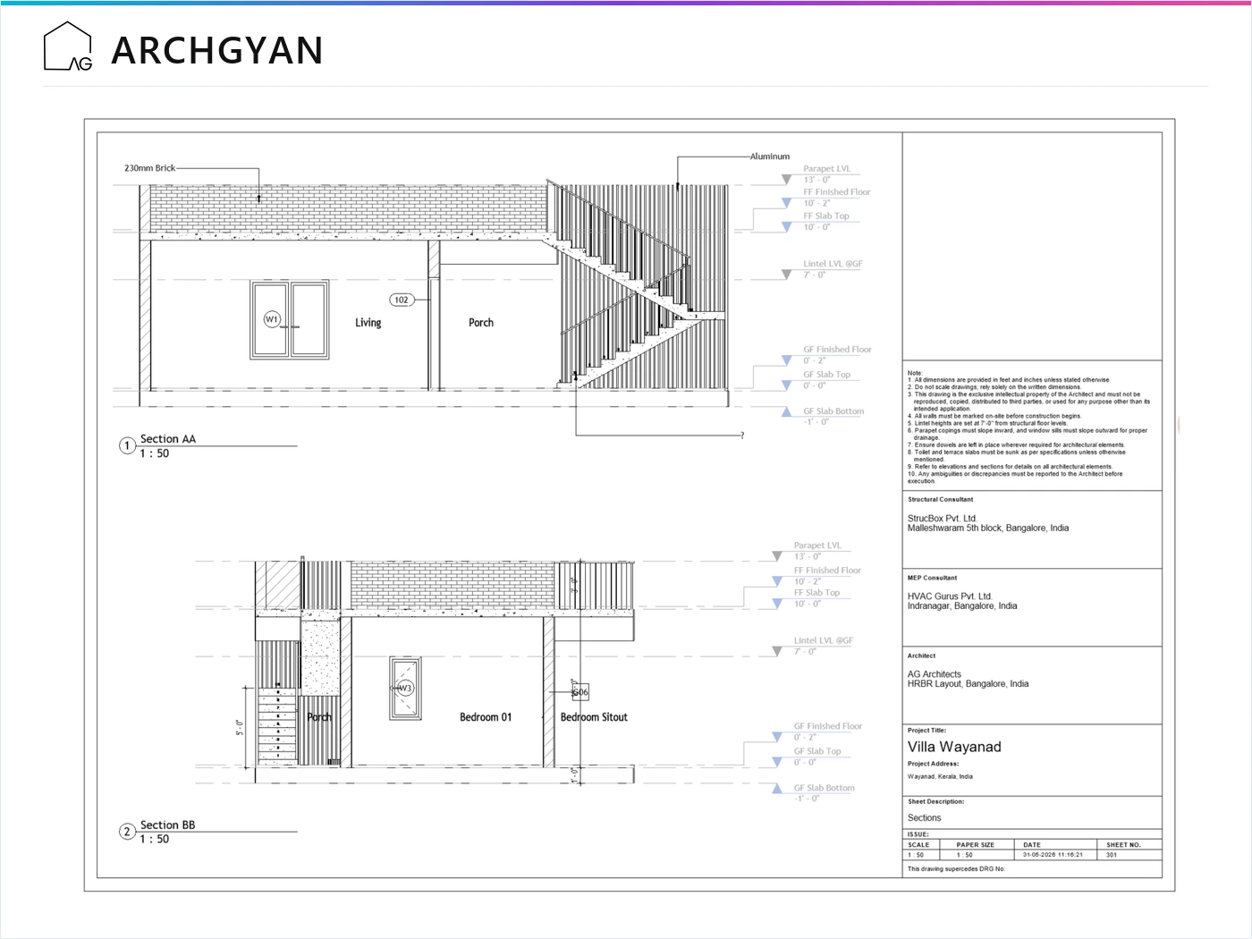
Task: Select "GF Slab Bottom" level in Section AA
Action: coord(833,411)
